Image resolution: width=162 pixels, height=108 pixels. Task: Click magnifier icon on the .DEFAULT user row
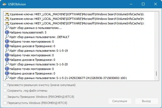point(7,37)
